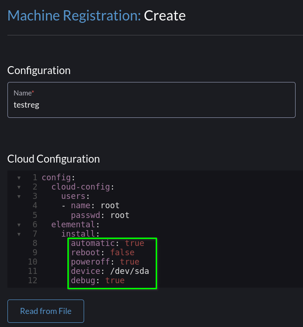The image size is (303, 327).
Task: Click the 'users:' key on line 3
Action: pyautogui.click(x=75, y=196)
